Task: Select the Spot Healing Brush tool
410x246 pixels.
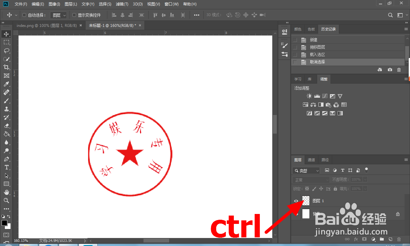Action: click(6, 92)
